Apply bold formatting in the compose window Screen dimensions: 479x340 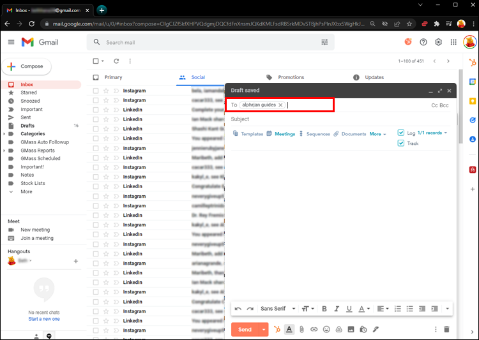point(324,309)
